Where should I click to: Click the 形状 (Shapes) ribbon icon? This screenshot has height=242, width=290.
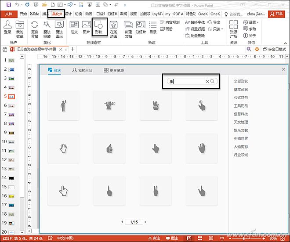tap(99, 27)
